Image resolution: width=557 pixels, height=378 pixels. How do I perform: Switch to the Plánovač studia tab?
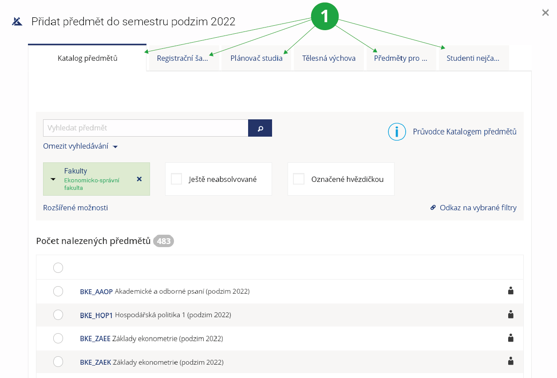(256, 58)
